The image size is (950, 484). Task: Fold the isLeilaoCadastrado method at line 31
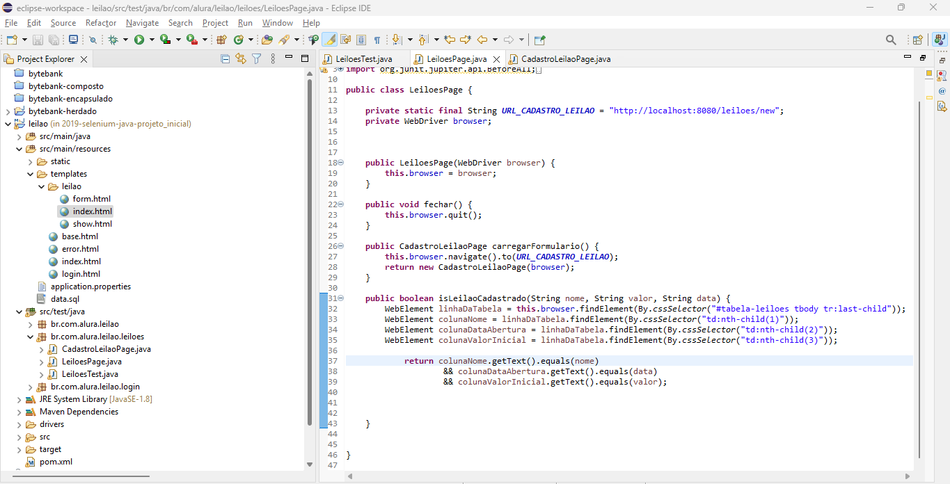pyautogui.click(x=341, y=298)
